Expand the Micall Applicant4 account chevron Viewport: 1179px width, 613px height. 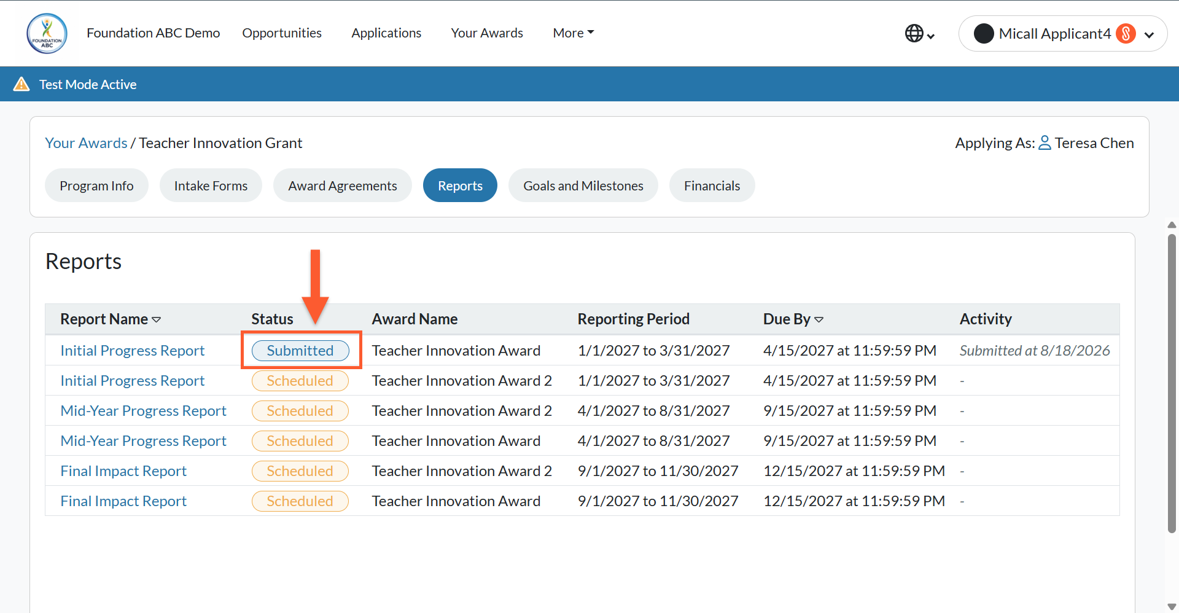(x=1149, y=35)
